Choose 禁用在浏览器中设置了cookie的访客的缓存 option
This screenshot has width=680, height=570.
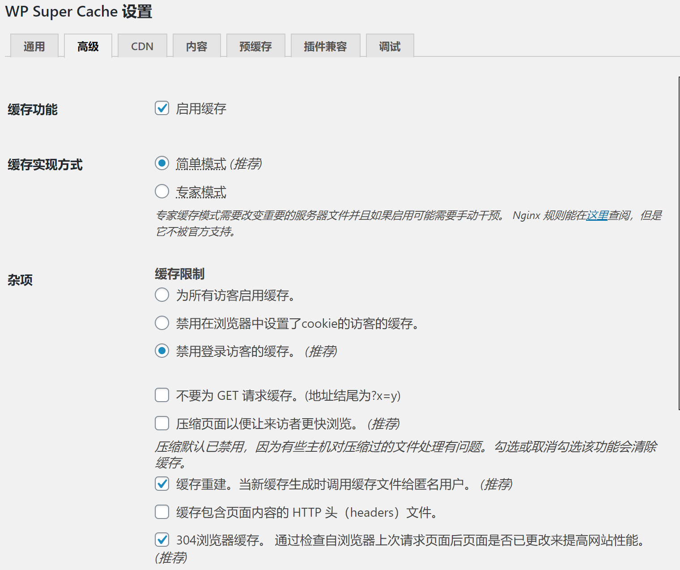click(x=162, y=323)
